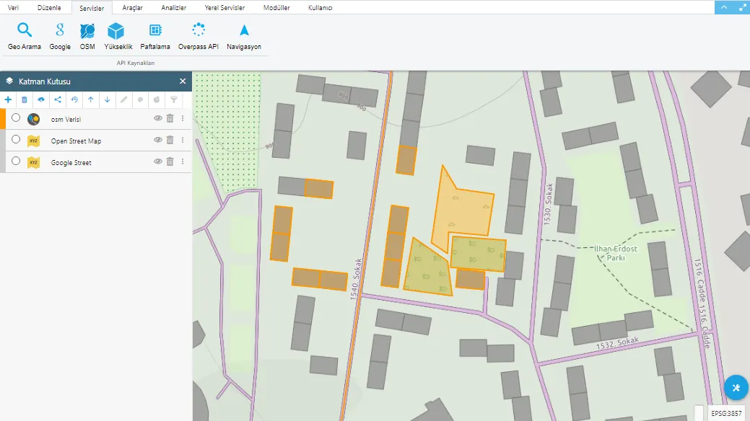Click the pencil edit icon in layer toolbar

[x=124, y=99]
